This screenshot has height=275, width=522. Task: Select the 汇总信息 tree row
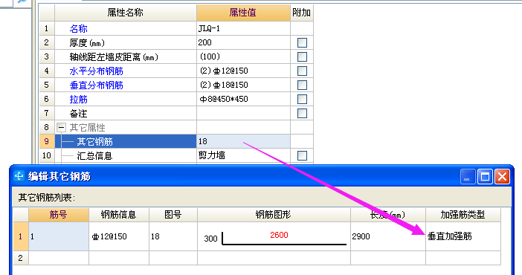[x=126, y=155]
